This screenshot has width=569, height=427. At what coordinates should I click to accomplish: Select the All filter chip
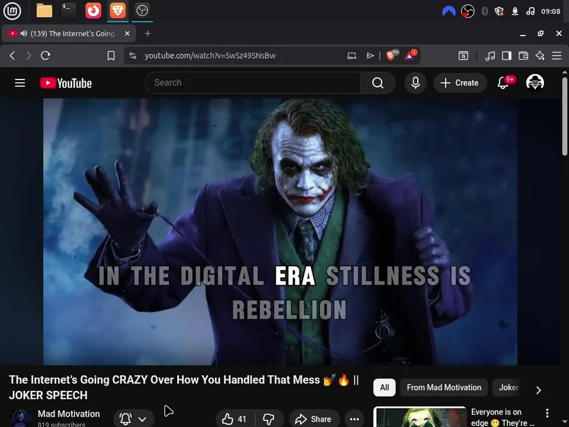[x=384, y=387]
